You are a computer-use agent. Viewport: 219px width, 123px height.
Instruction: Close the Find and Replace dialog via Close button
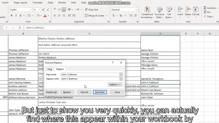pyautogui.click(x=117, y=92)
